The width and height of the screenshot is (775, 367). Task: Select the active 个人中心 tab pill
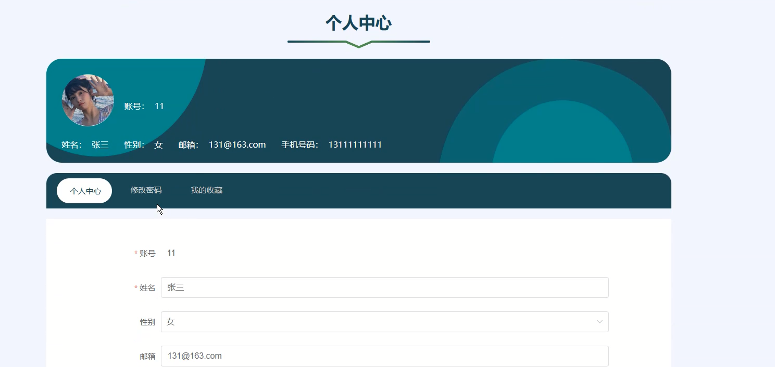(84, 191)
